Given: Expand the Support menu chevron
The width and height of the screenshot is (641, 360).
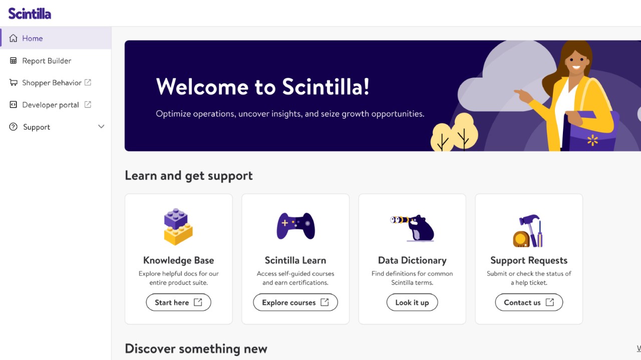Looking at the screenshot, I should point(101,126).
